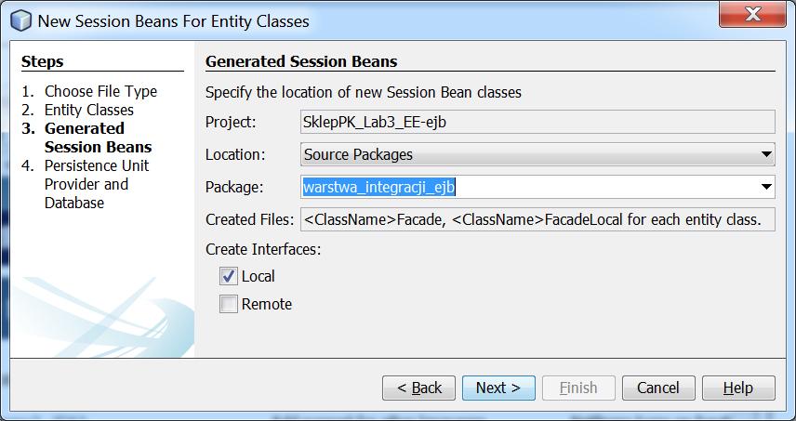Proceed with the Next button
796x421 pixels.
pyautogui.click(x=498, y=388)
